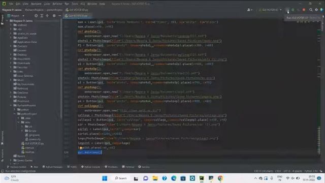This screenshot has height=183, width=325.
Task: Click the Run button in top toolbar
Action: [287, 10]
